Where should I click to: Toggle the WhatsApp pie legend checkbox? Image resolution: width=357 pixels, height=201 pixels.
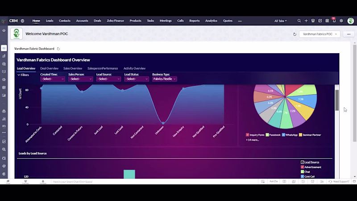(283, 135)
